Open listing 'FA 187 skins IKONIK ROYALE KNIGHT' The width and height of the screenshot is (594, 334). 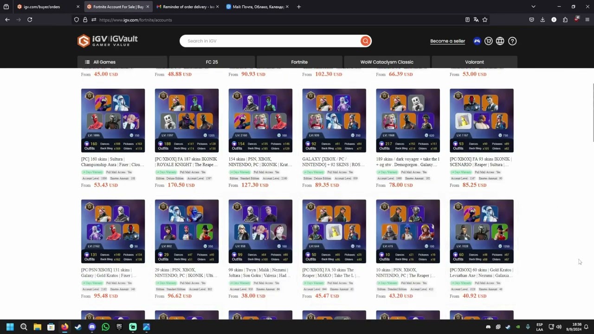click(187, 162)
